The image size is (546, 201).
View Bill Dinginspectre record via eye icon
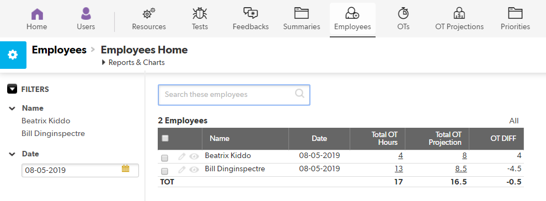tap(194, 170)
